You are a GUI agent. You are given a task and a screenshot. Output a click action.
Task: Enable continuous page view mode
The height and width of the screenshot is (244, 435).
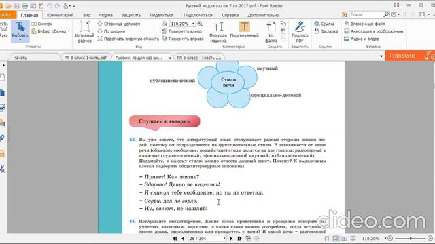pyautogui.click(x=335, y=239)
